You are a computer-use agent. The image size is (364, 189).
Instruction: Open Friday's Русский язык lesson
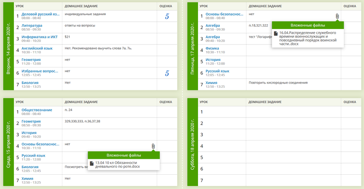[218, 70]
